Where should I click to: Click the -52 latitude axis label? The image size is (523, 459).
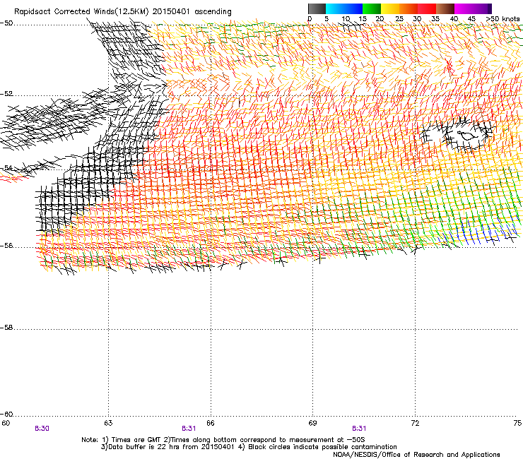6,94
